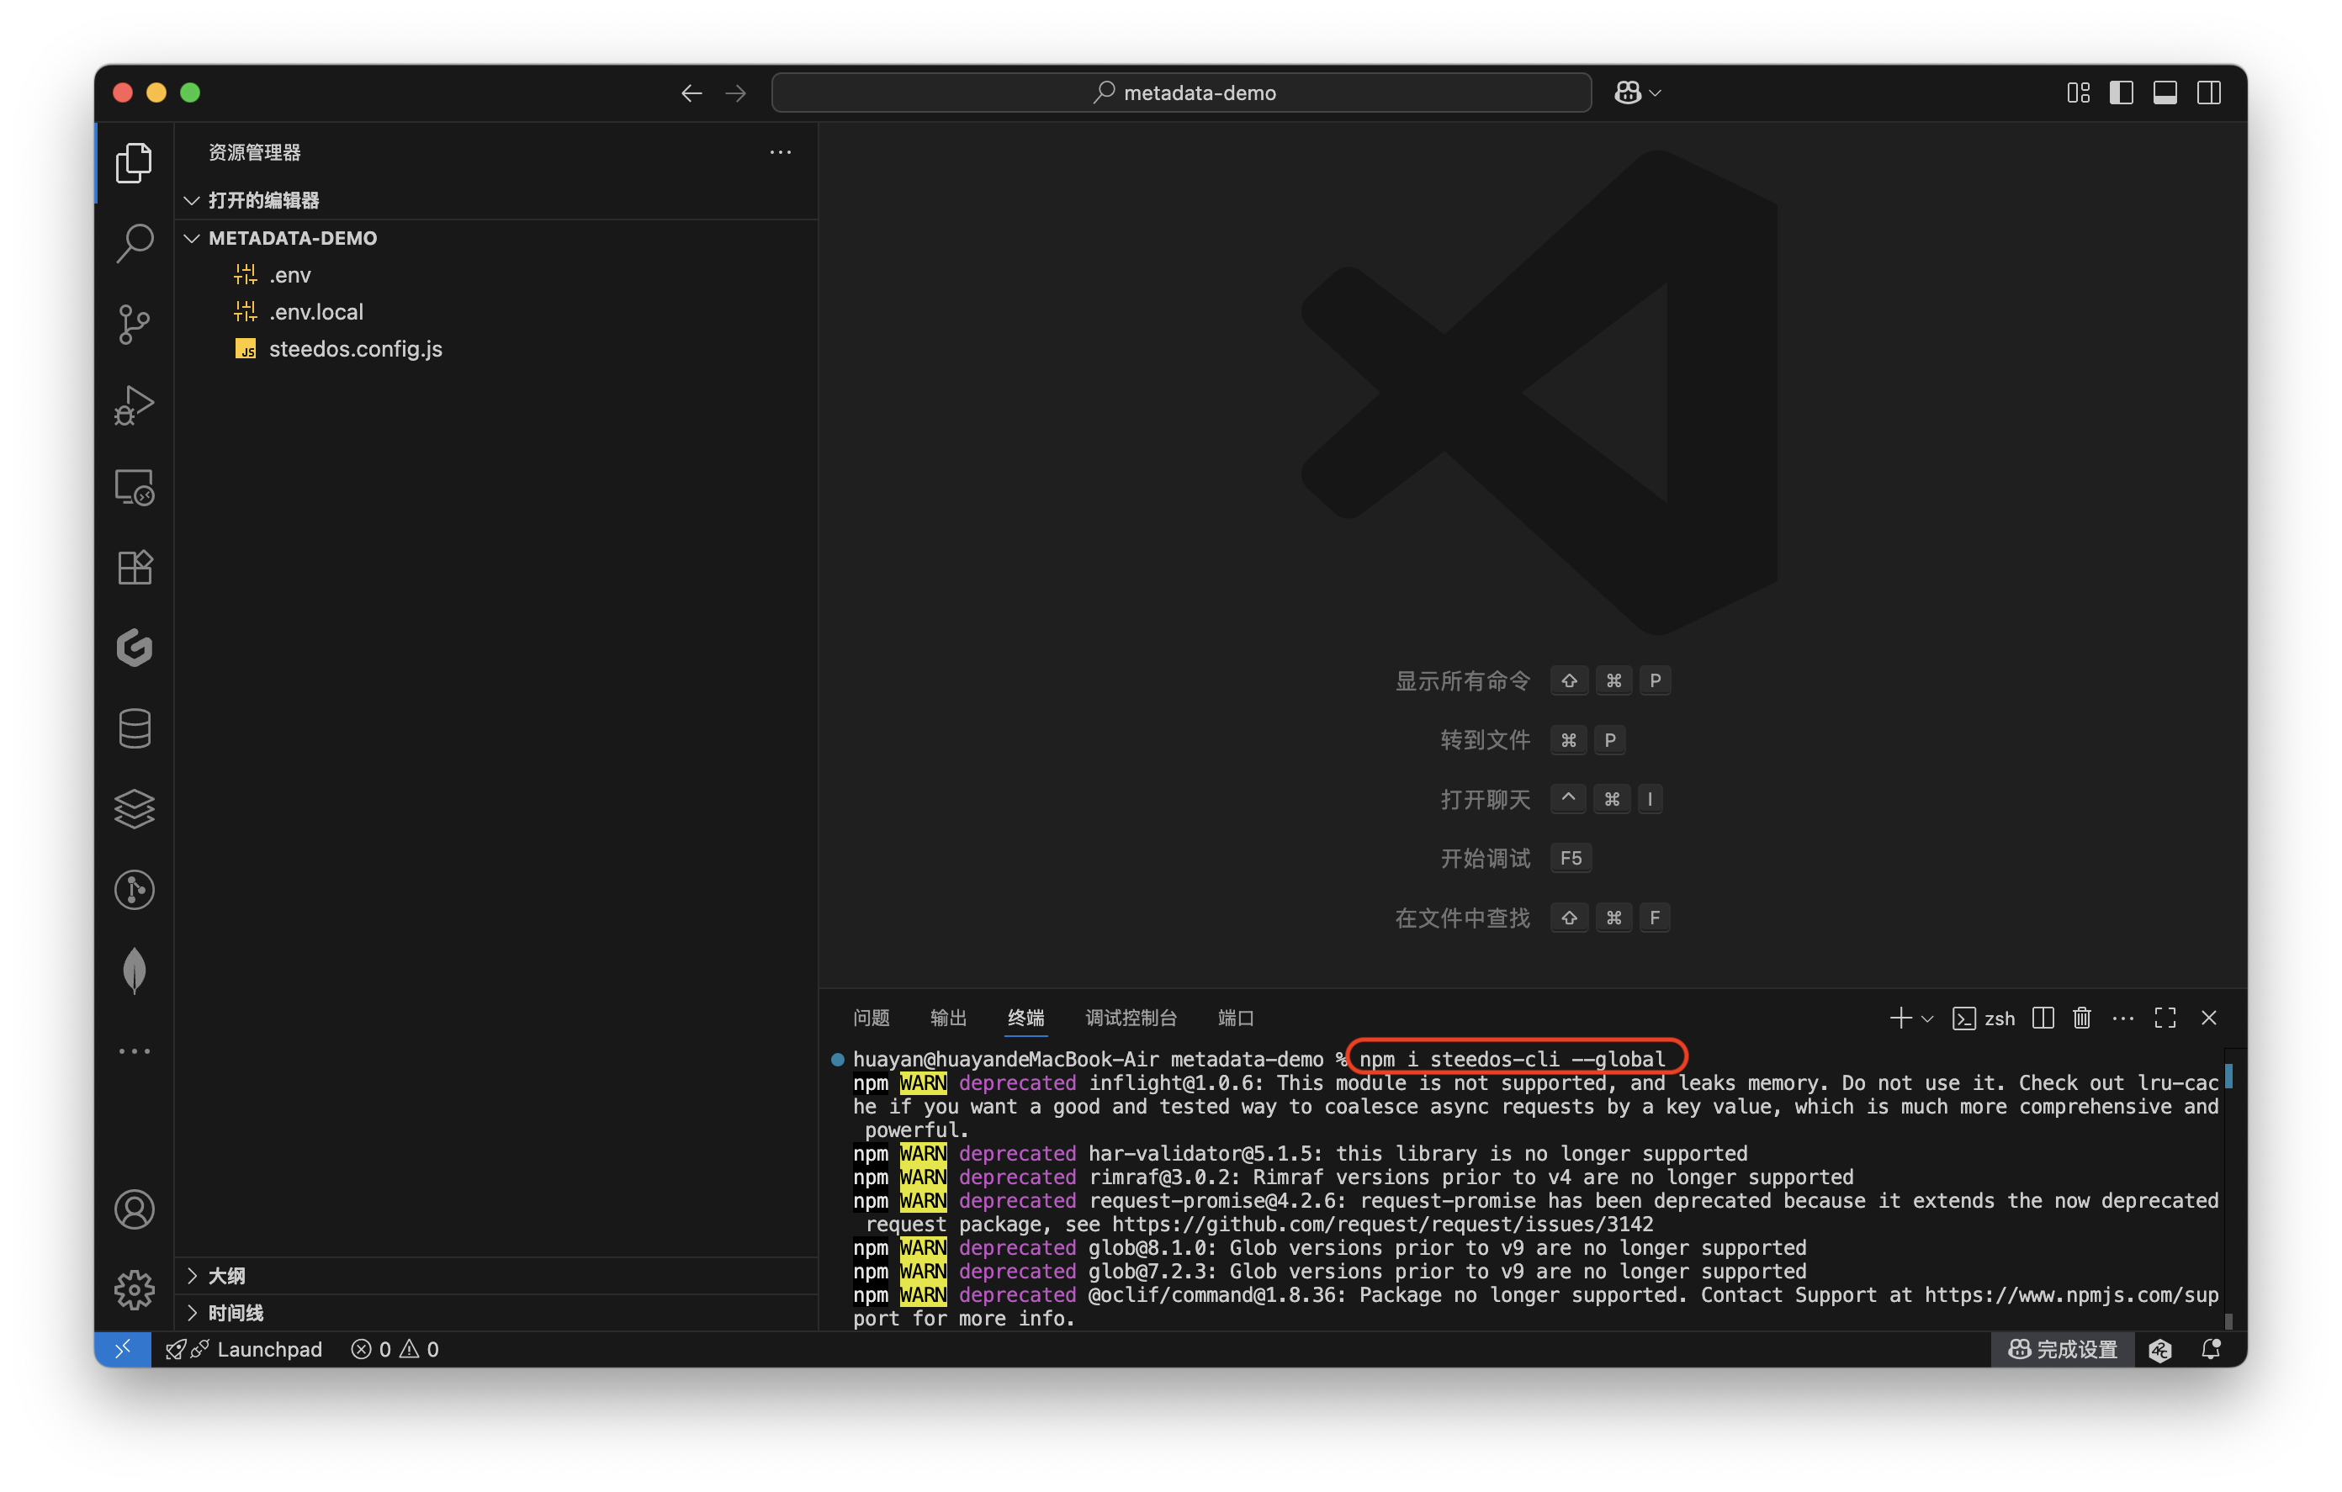Screen dimensions: 2342x1492
Task: Open the Copilot chat icon in title bar
Action: click(1628, 93)
